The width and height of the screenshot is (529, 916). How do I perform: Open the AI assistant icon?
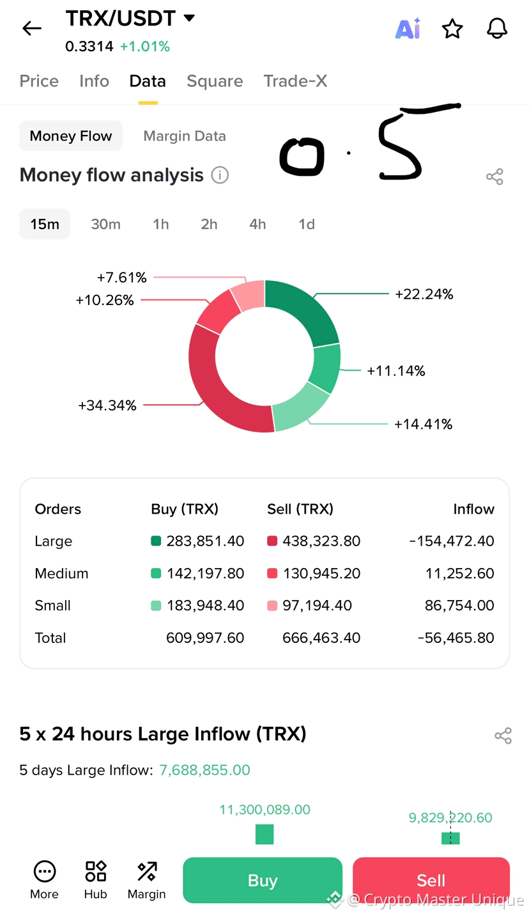coord(408,28)
